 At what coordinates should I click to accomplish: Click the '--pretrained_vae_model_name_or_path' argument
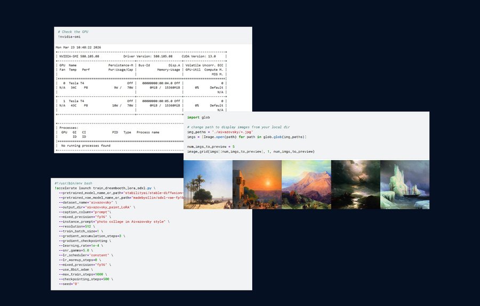121,198
